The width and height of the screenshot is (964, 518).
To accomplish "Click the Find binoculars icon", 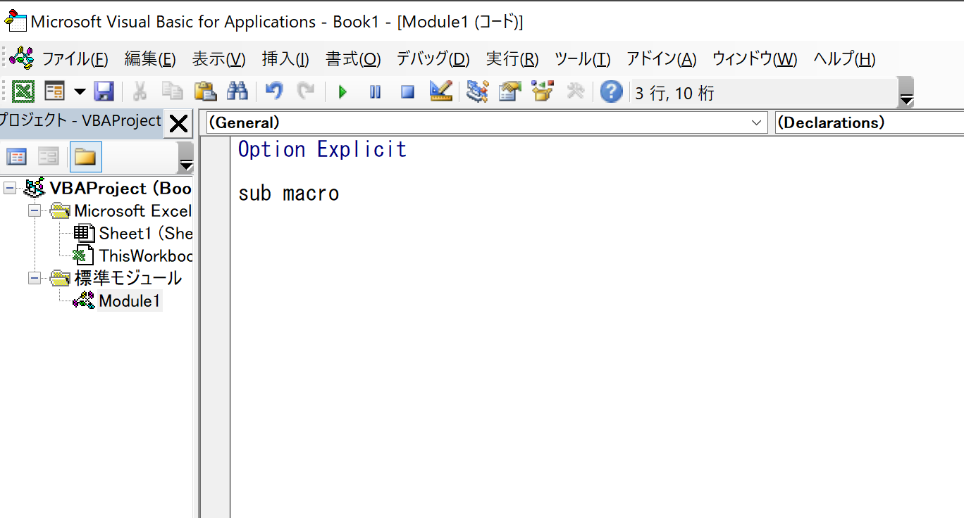I will [237, 91].
